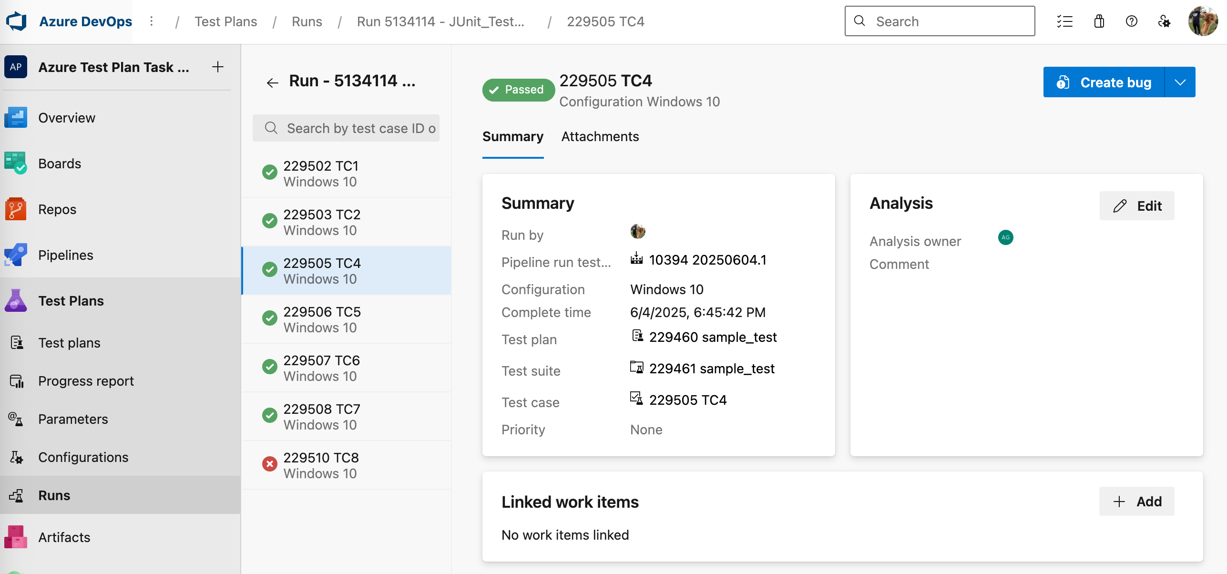The height and width of the screenshot is (574, 1227).
Task: Open the Progress report page
Action: click(86, 380)
